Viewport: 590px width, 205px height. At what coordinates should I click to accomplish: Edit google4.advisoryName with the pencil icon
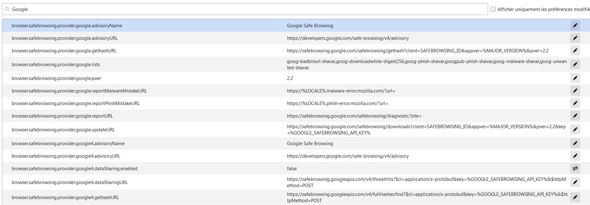click(575, 143)
